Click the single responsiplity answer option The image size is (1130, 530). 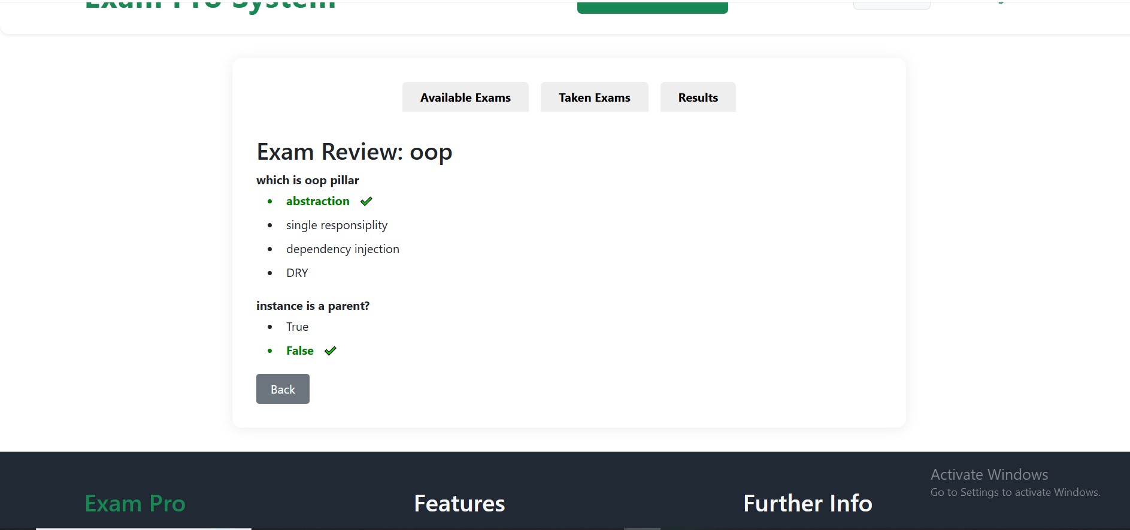coord(337,226)
